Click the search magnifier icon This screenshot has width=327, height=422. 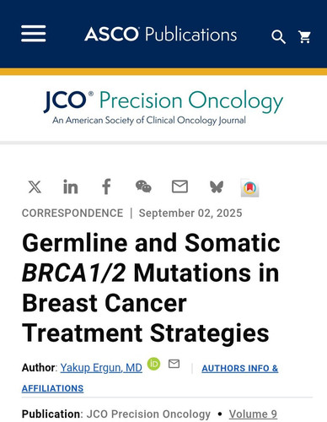278,37
